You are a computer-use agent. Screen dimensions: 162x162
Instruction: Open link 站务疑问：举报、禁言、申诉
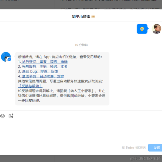44,62
